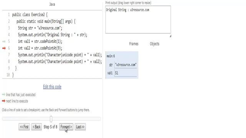Go back one step with Back button
This screenshot has width=246, height=138.
click(x=37, y=127)
